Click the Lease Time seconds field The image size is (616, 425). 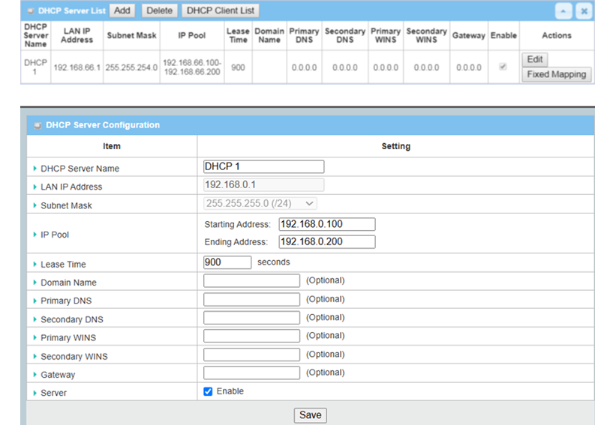point(227,262)
